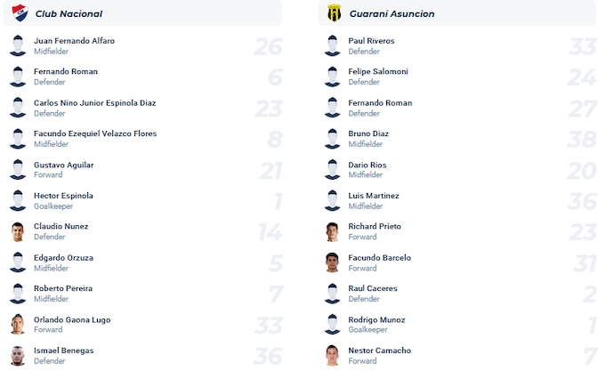Click Paul Riveros's avatar icon
614x371 pixels.
333,45
